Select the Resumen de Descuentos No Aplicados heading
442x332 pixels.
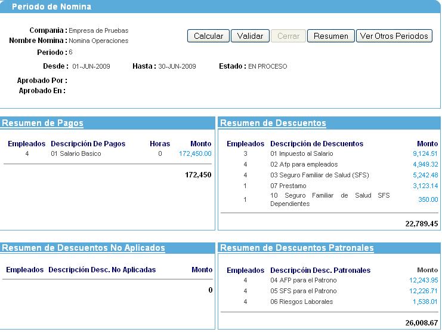84,248
